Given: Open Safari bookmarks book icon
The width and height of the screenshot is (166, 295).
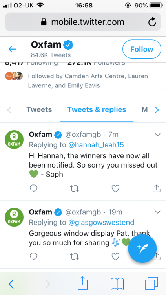Looking at the screenshot, I should click(x=117, y=284).
